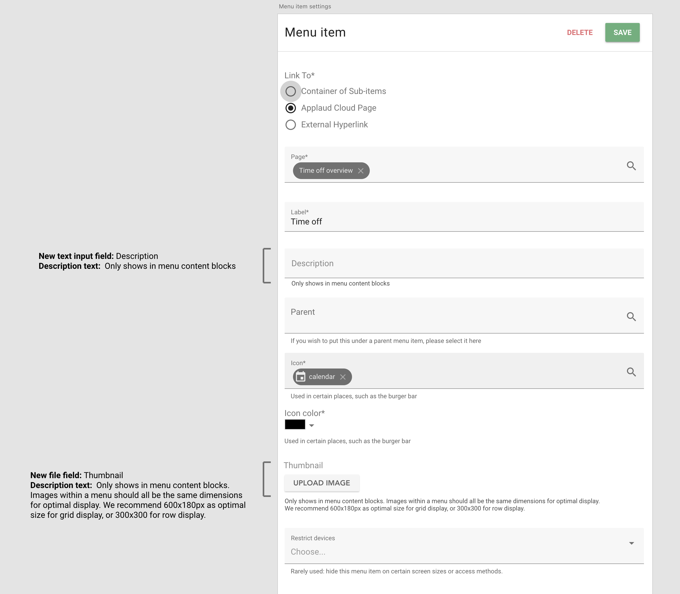
Task: Remove the calendar icon chip
Action: [x=343, y=377]
